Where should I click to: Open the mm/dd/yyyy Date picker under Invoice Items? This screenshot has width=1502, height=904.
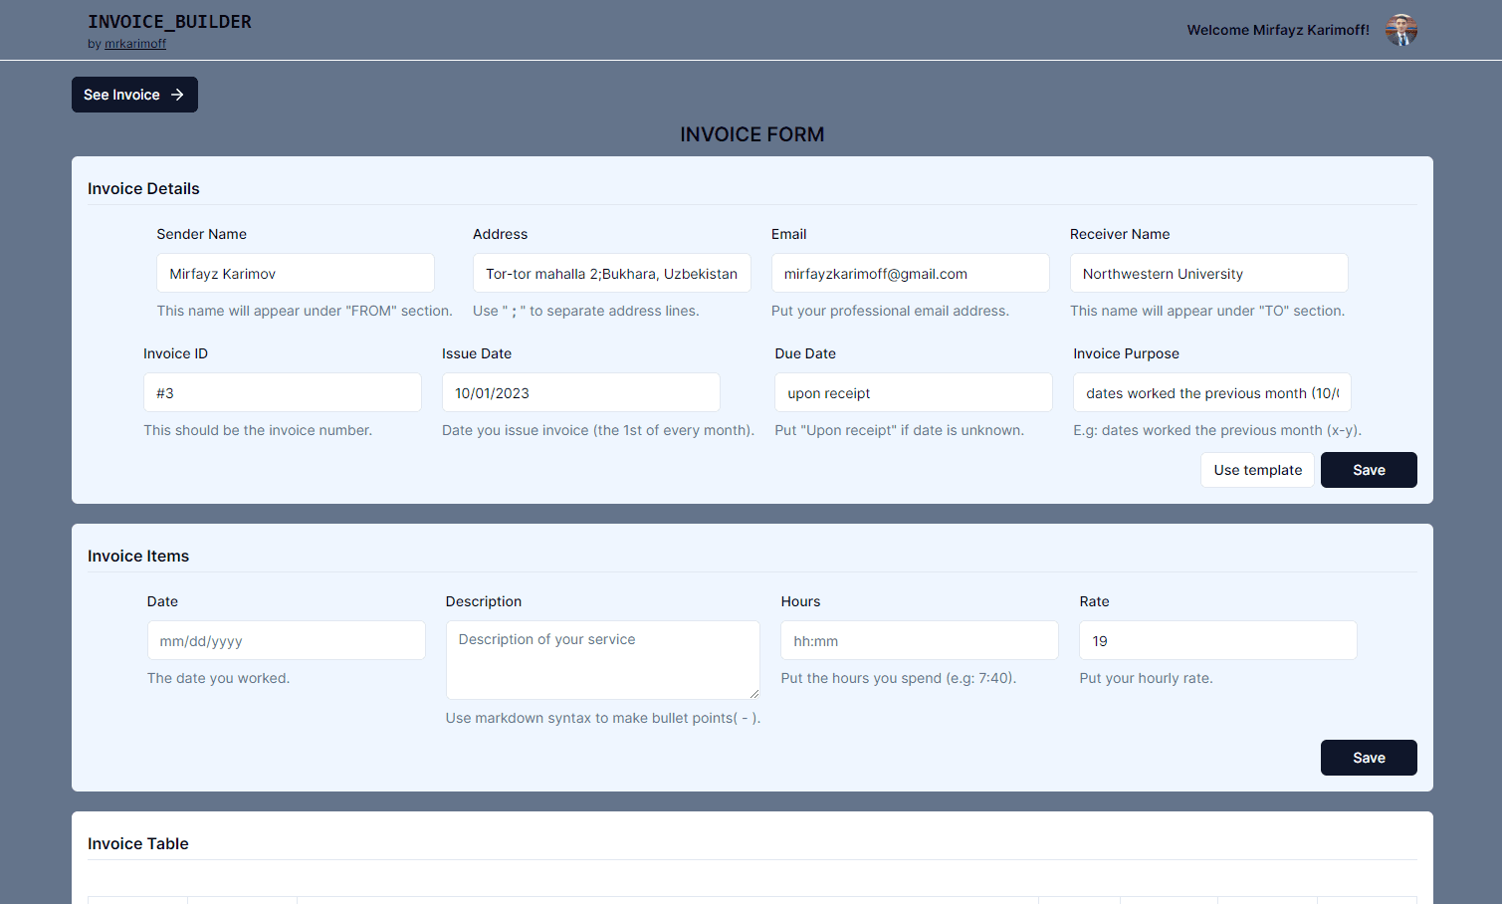tap(286, 639)
